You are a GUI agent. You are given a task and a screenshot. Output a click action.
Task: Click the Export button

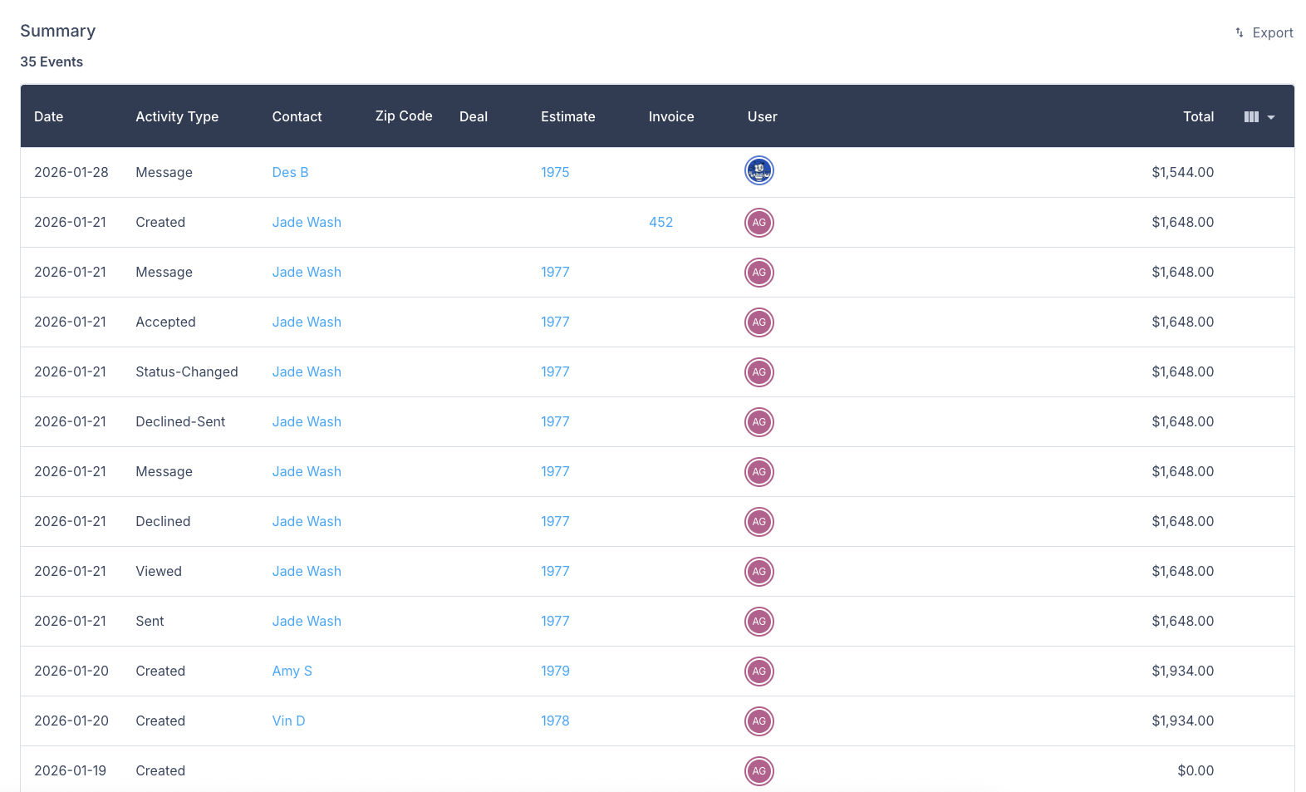point(1264,32)
